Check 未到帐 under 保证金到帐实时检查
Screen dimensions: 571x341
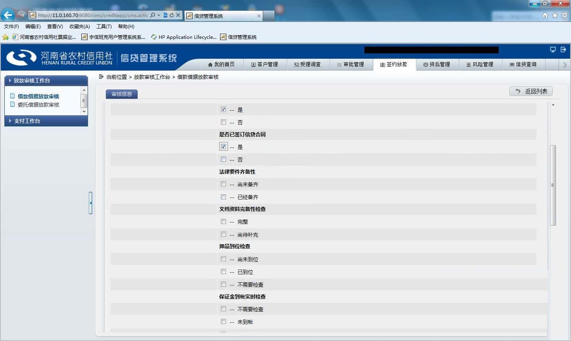(223, 321)
